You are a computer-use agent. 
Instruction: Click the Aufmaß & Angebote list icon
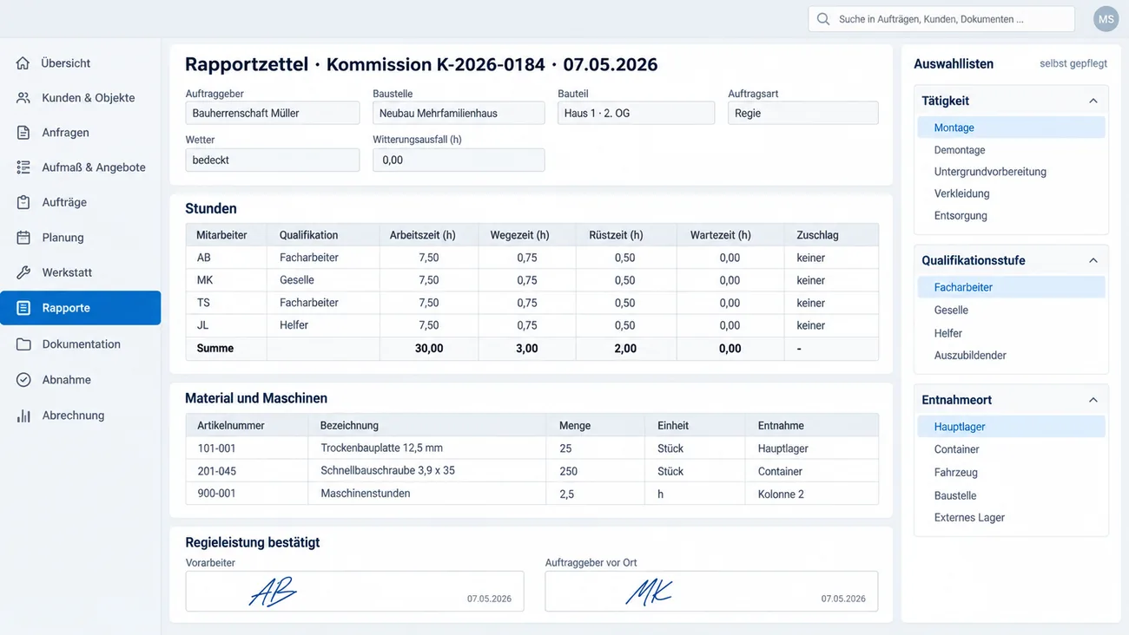coord(23,167)
